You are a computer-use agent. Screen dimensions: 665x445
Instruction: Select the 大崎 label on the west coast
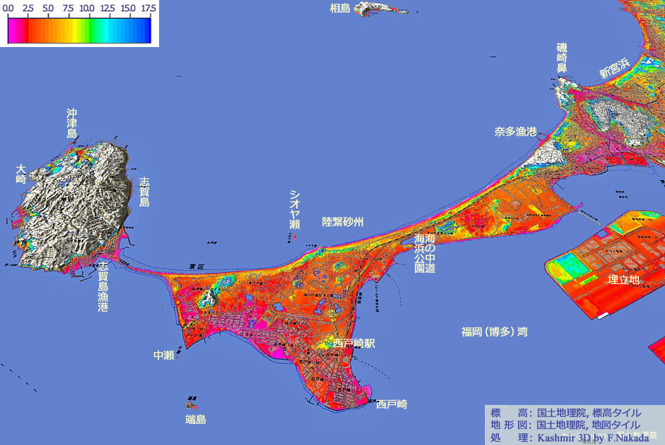(21, 174)
